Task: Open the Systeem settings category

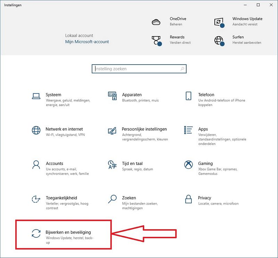Action: click(54, 95)
